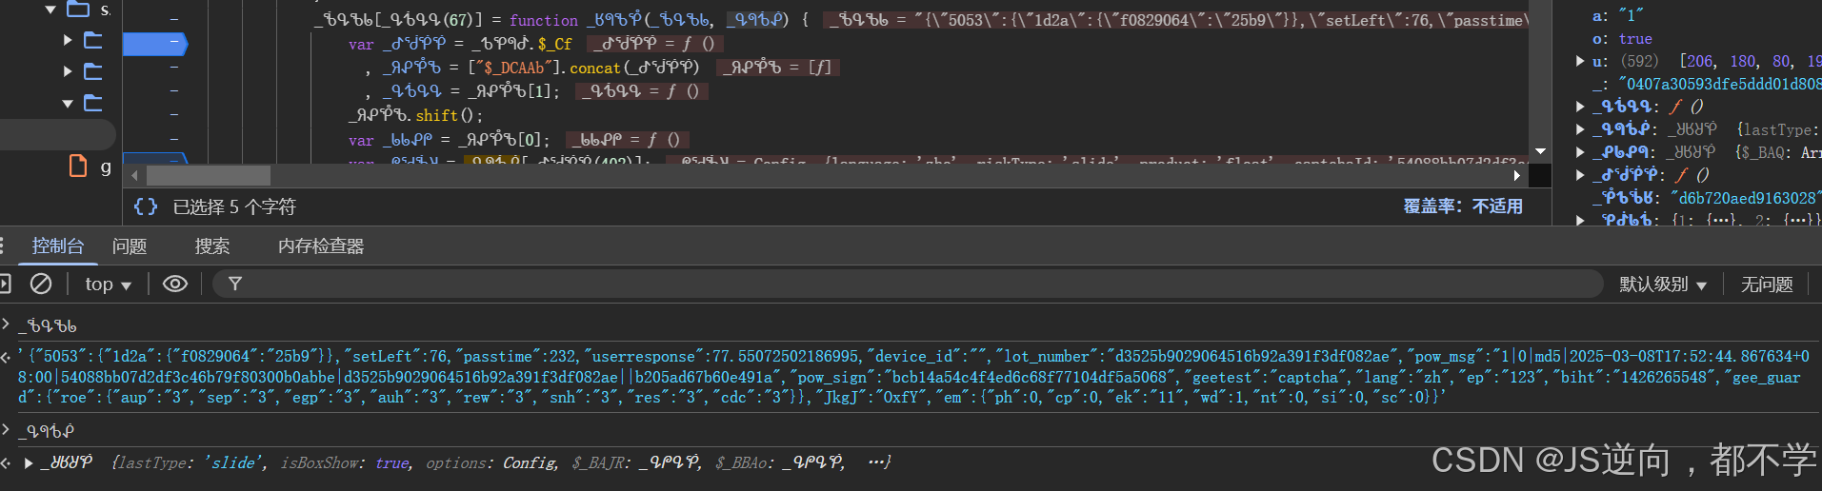Screen dimensions: 1822x491
Task: Click the highlighted blue breakpoint marker in gutter
Action: 155,43
